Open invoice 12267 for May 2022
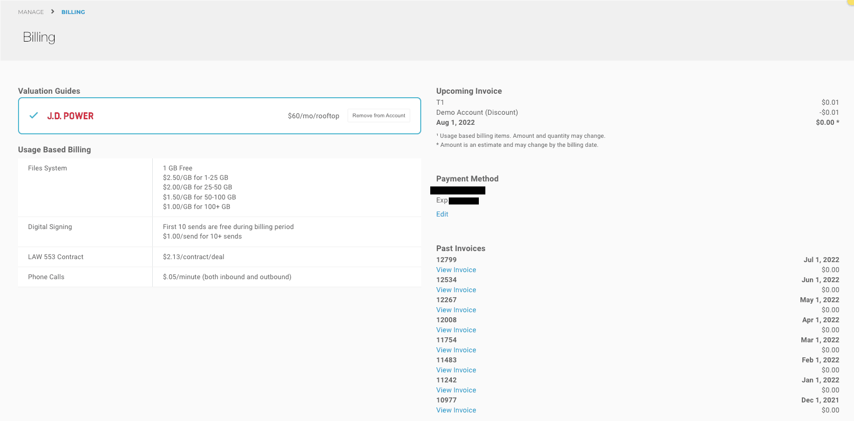 [456, 310]
